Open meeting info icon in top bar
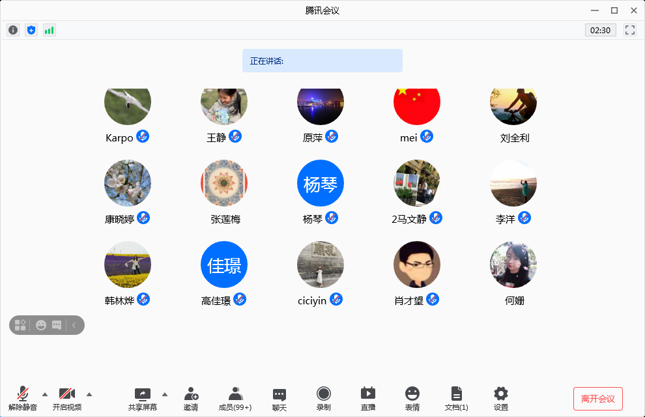The height and width of the screenshot is (417, 645). click(x=13, y=30)
